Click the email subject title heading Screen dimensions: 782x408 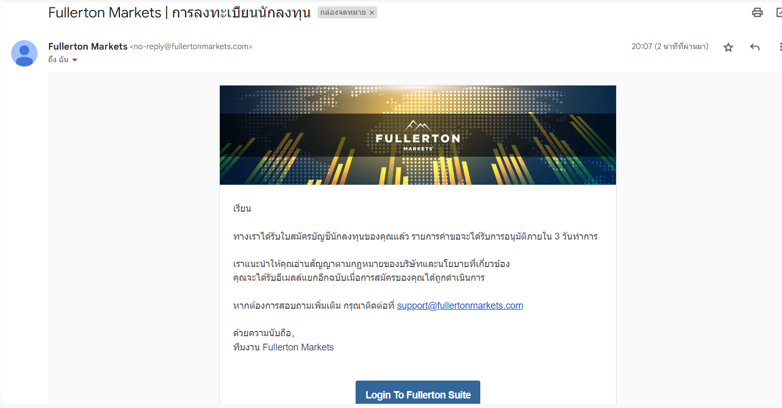pyautogui.click(x=180, y=13)
